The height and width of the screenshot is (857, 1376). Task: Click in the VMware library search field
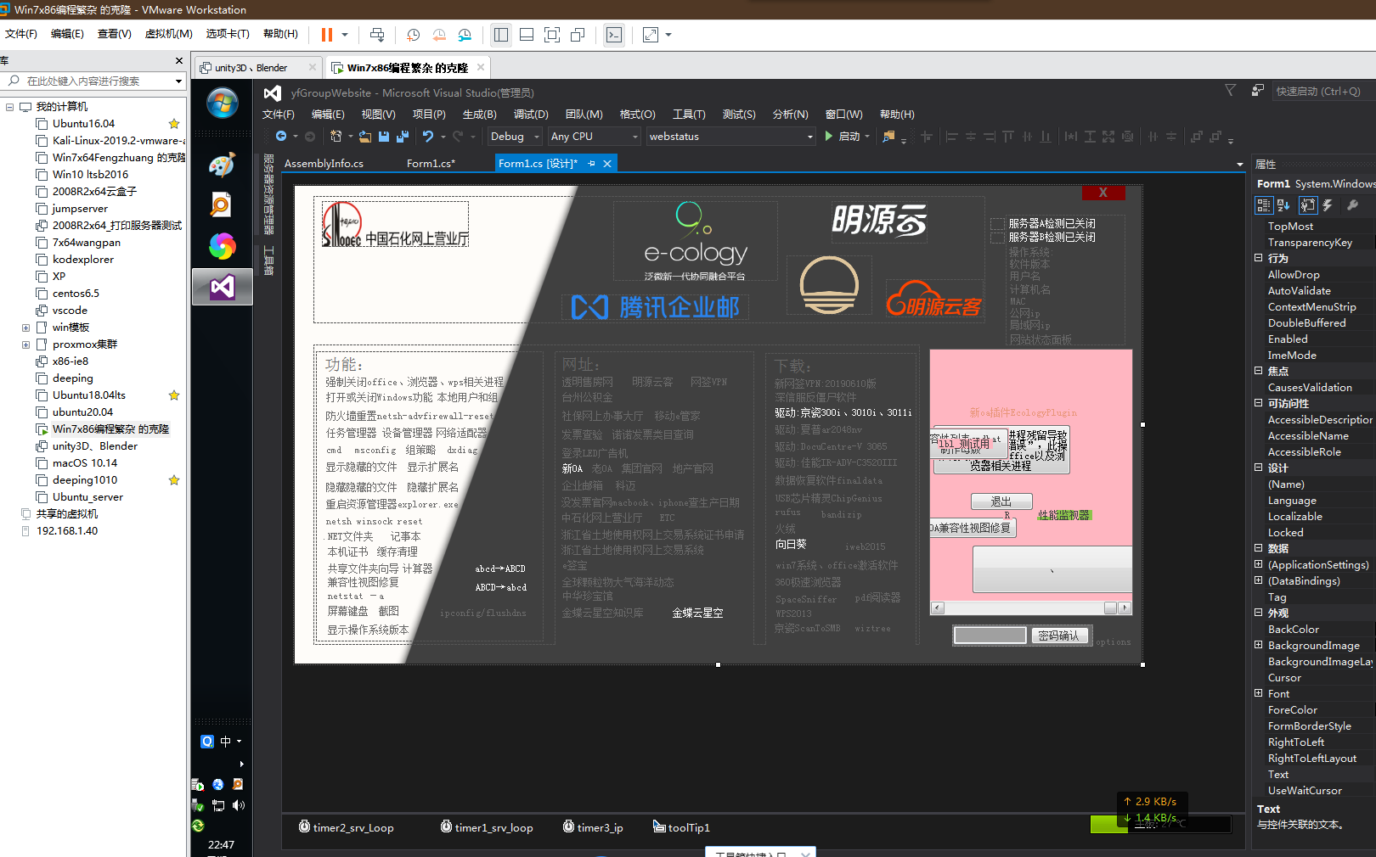point(93,81)
